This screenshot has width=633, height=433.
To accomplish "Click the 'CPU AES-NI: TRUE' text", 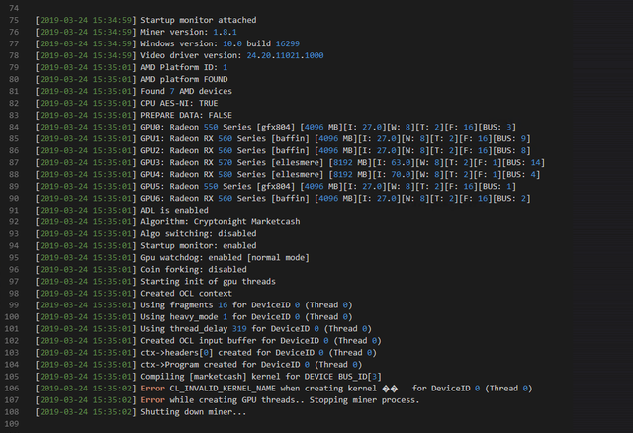I will [x=179, y=103].
